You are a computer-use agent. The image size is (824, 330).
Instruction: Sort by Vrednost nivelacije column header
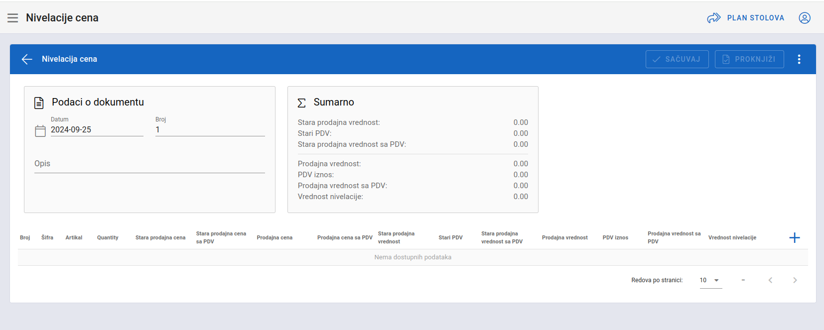click(x=732, y=238)
